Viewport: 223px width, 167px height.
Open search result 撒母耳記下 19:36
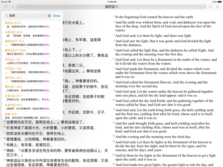click(x=32, y=52)
